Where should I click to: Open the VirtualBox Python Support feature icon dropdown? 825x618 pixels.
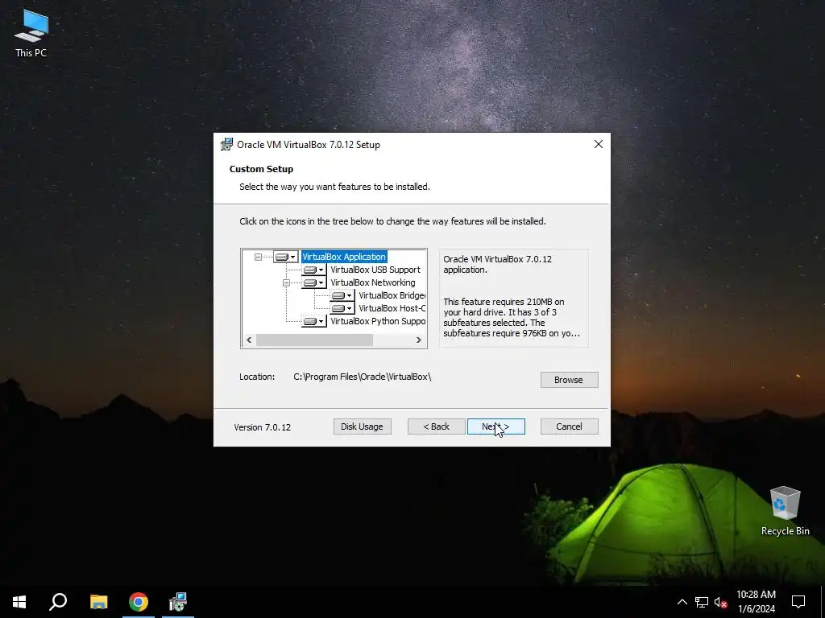pyautogui.click(x=313, y=321)
